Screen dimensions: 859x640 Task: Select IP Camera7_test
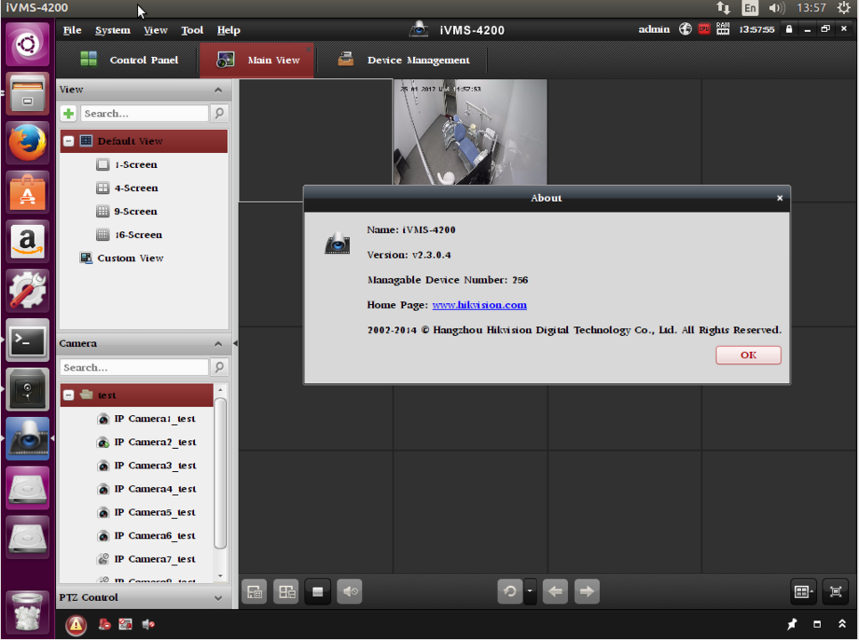(x=155, y=559)
